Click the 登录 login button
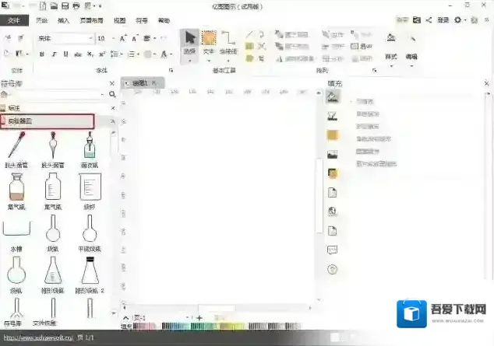The height and width of the screenshot is (346, 494). click(443, 20)
